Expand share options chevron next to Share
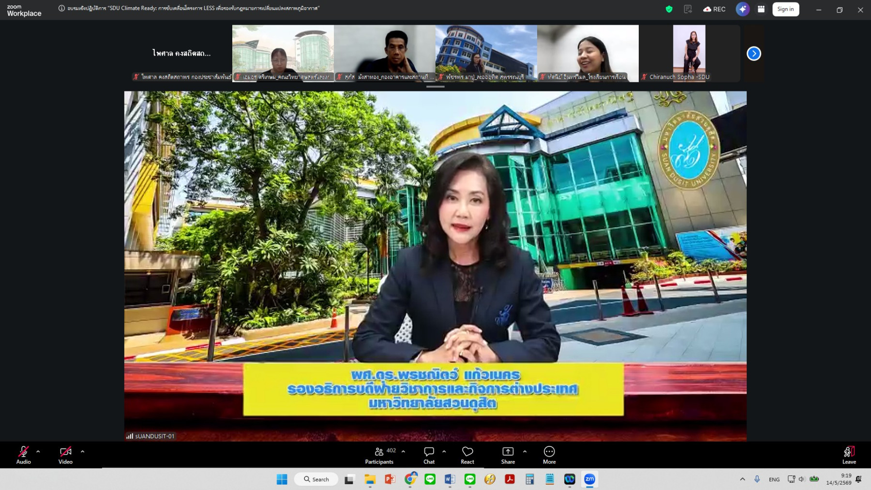The width and height of the screenshot is (871, 490). coord(525,451)
